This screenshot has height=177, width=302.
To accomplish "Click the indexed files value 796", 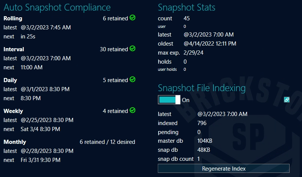I will point(202,123).
